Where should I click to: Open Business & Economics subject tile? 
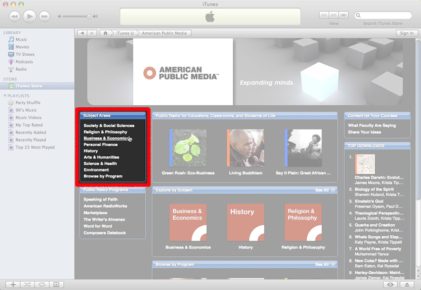coord(188,222)
